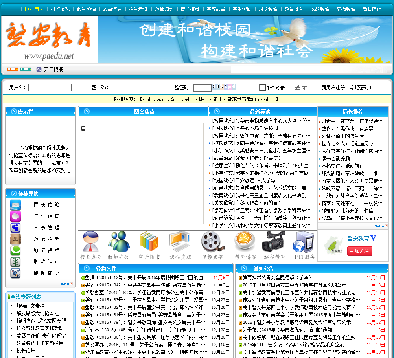
Task: Click the 告示栏 header arrow icon
Action: click(14, 112)
